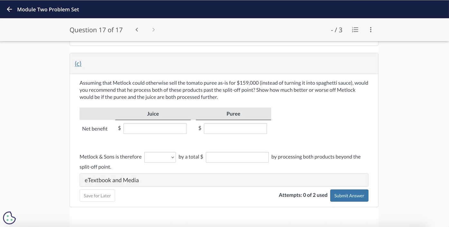449x227 pixels.
Task: Click the "Question 17 of 17" label
Action: 96,30
